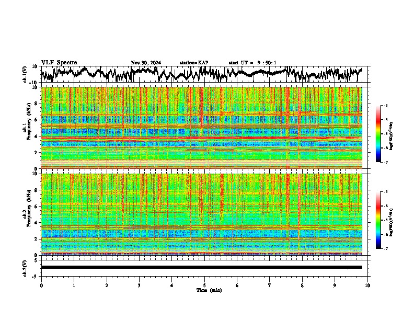
Task: Click time axis tick label "2"
Action: tap(107, 285)
